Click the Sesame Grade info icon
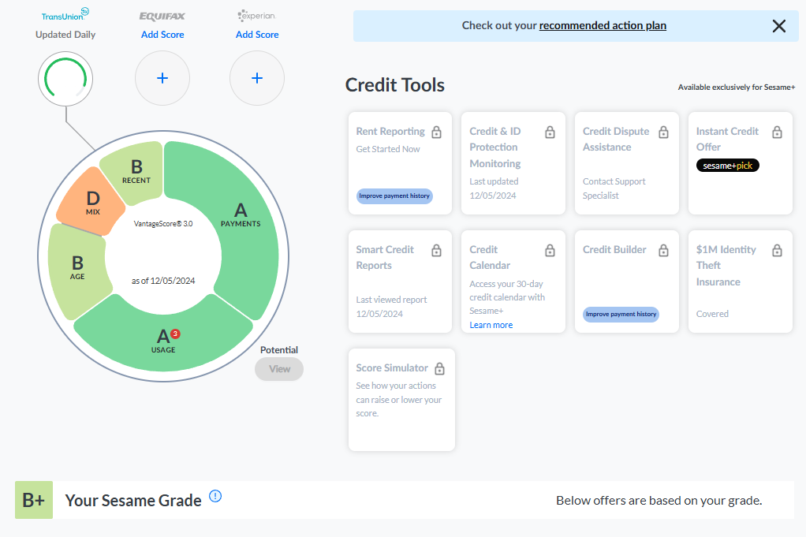 (215, 496)
